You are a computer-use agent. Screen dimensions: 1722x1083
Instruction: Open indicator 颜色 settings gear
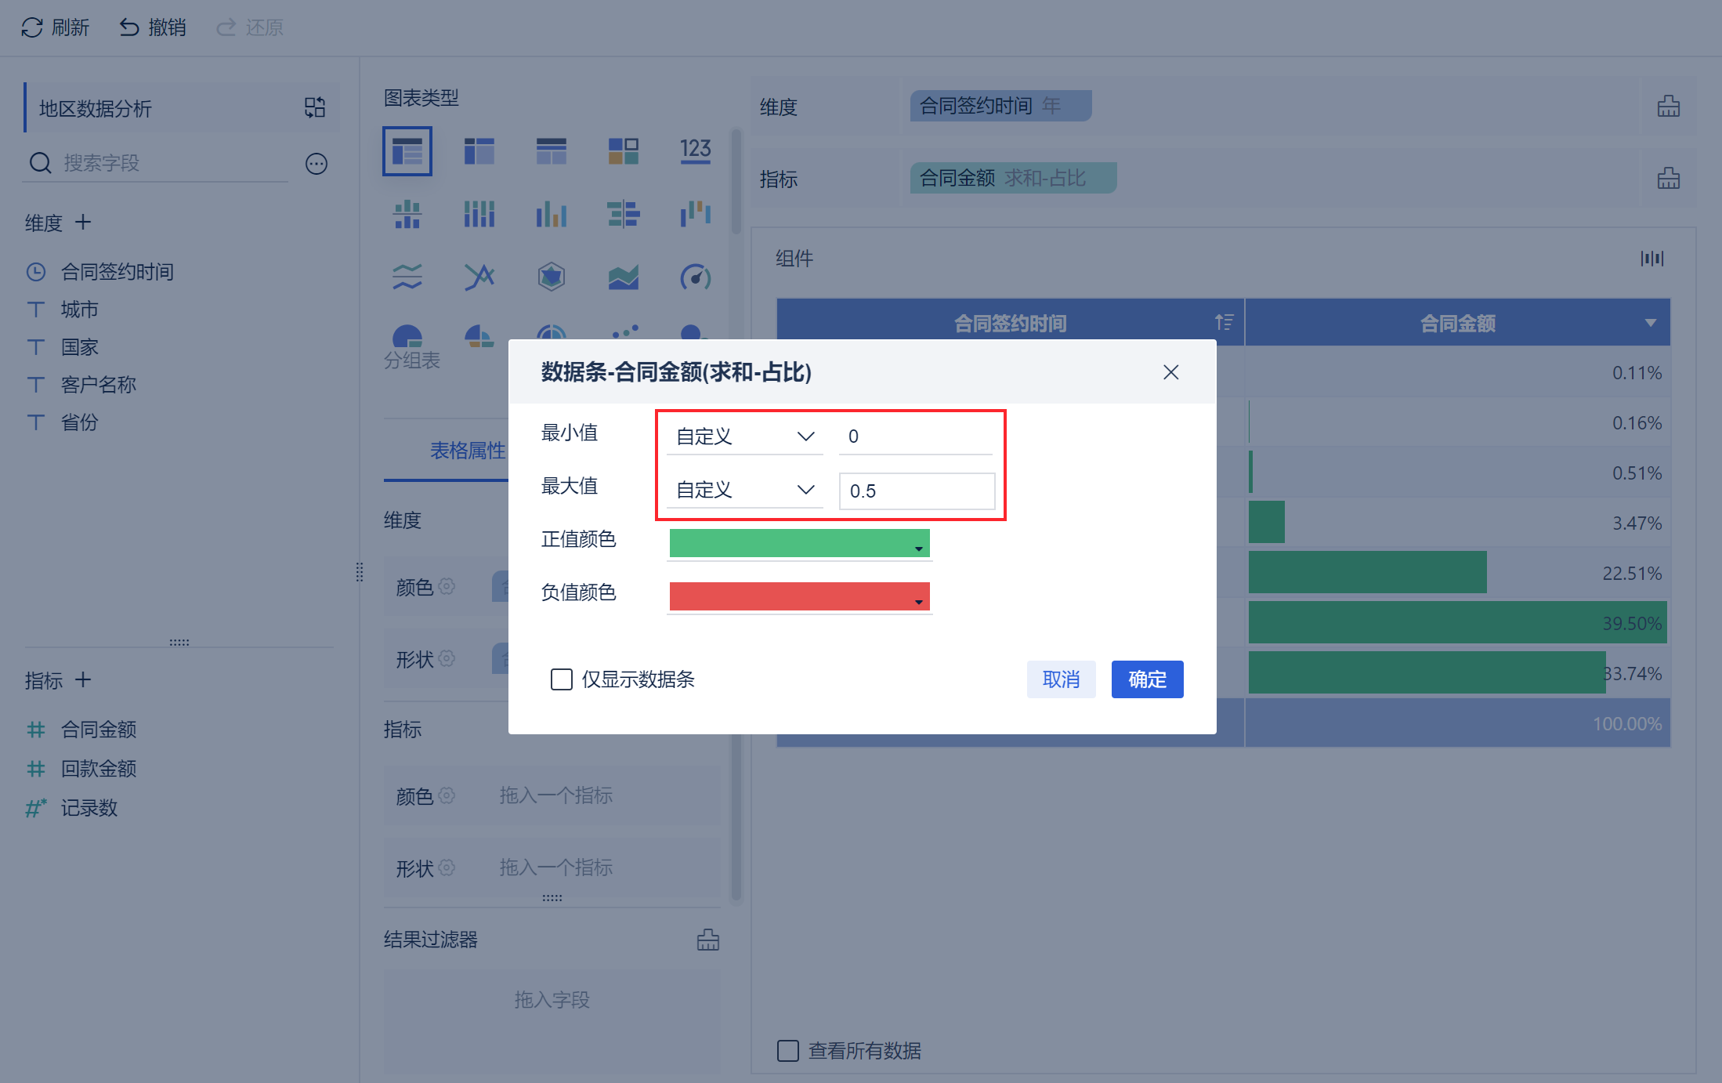click(447, 795)
